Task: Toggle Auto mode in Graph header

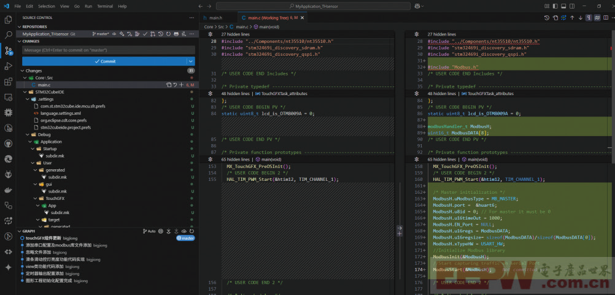Action: pyautogui.click(x=149, y=231)
